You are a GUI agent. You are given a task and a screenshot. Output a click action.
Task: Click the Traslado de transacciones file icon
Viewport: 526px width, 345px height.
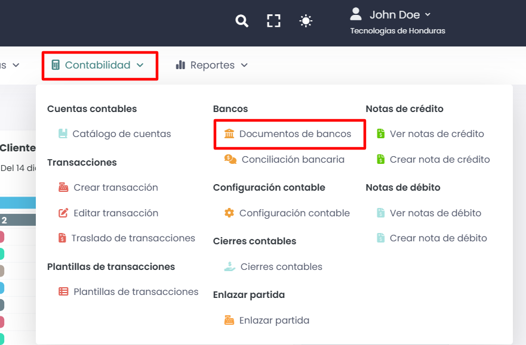tap(62, 238)
